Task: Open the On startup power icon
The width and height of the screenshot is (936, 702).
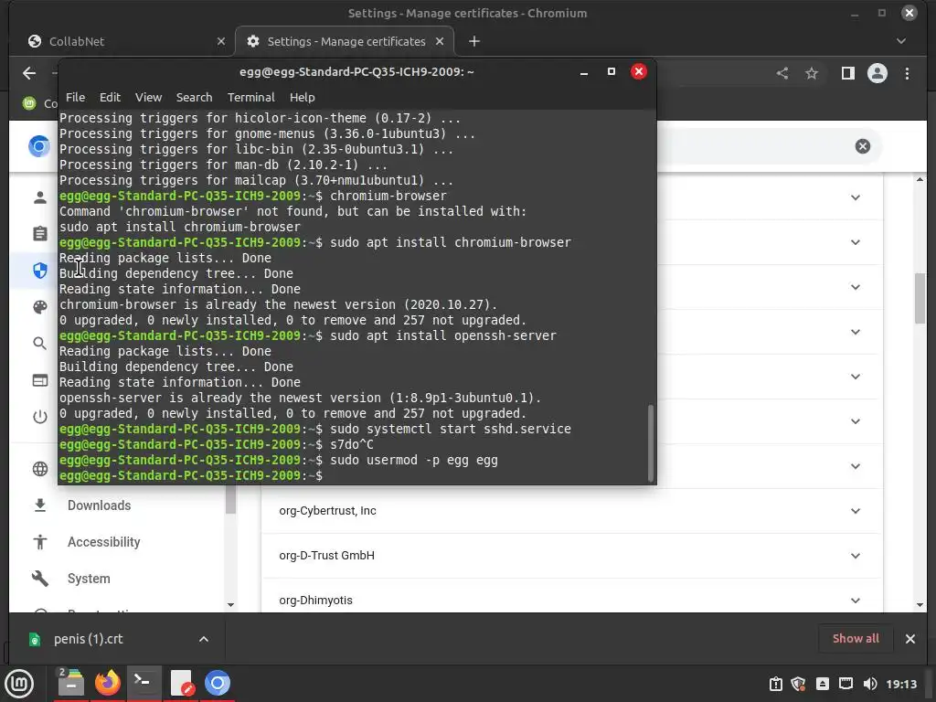Action: (40, 417)
